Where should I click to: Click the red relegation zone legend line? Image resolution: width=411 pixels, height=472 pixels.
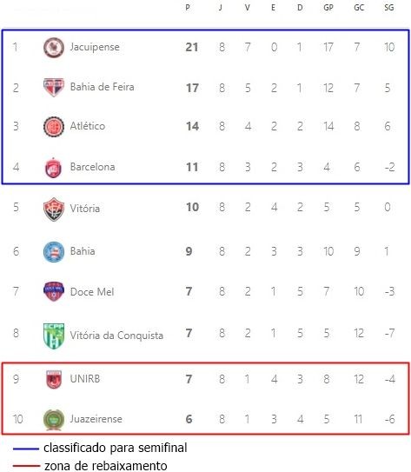click(26, 466)
